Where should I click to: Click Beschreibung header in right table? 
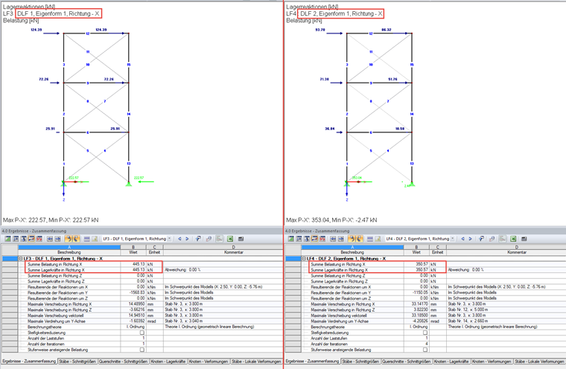(x=352, y=252)
